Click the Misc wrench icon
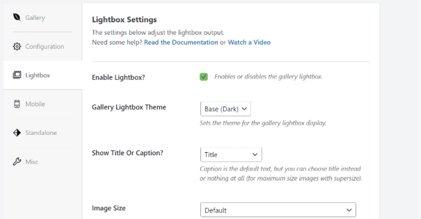 pos(16,162)
